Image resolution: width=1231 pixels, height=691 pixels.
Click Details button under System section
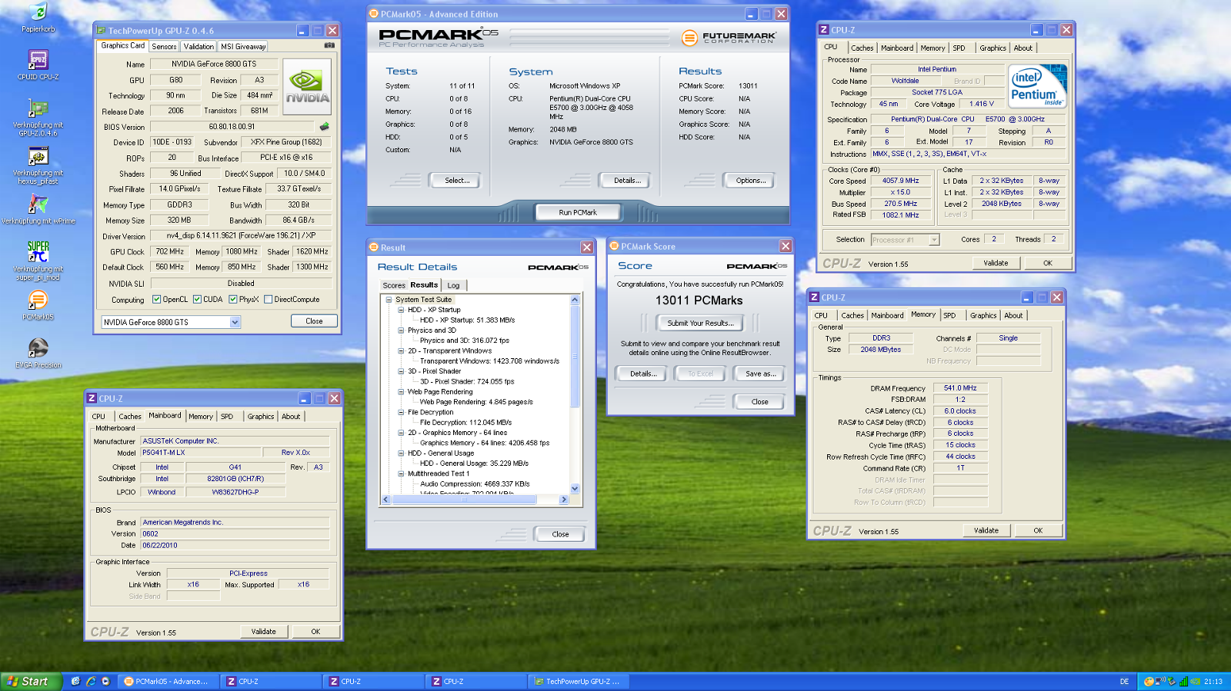tap(627, 181)
